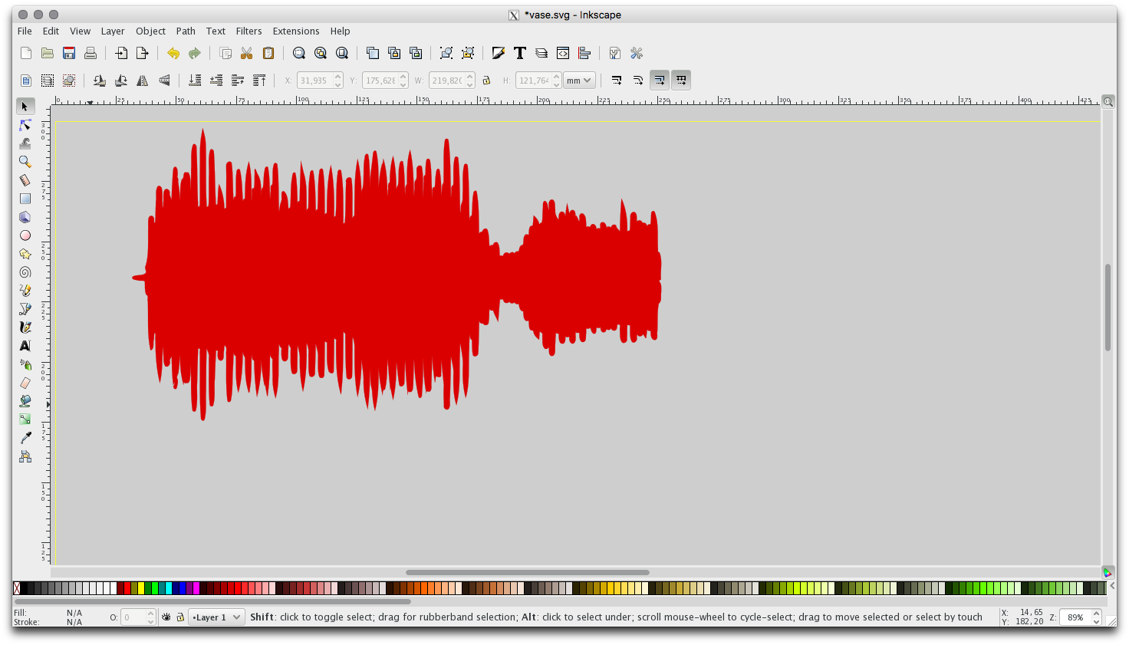Viewport: 1129px width, 645px height.
Task: Click the Height value stepper
Action: (557, 81)
